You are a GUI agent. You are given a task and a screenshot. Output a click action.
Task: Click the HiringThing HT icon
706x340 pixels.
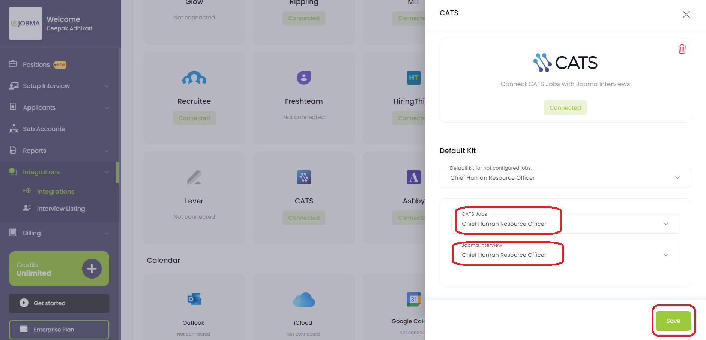414,78
